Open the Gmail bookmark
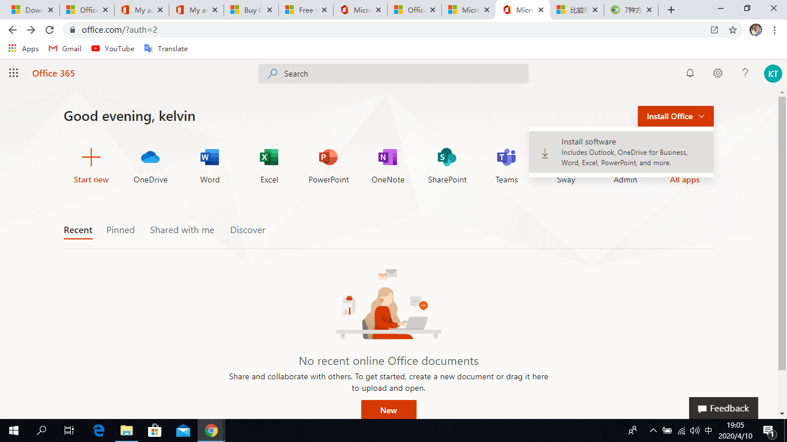The image size is (787, 442). [65, 48]
